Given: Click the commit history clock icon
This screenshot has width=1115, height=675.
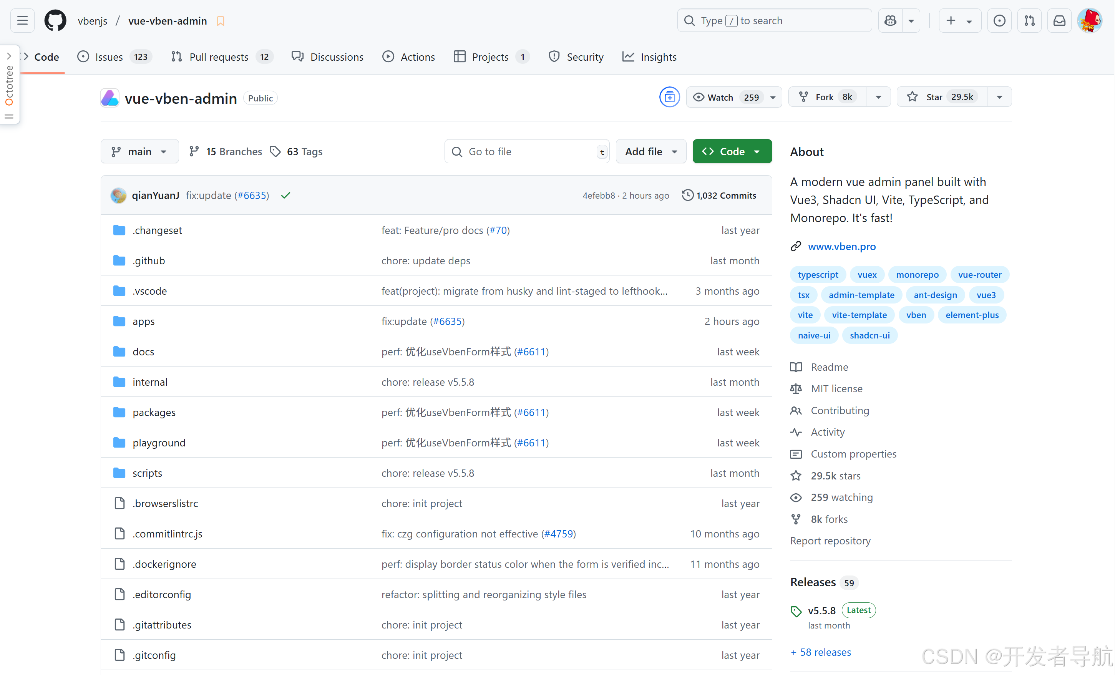Looking at the screenshot, I should (687, 195).
